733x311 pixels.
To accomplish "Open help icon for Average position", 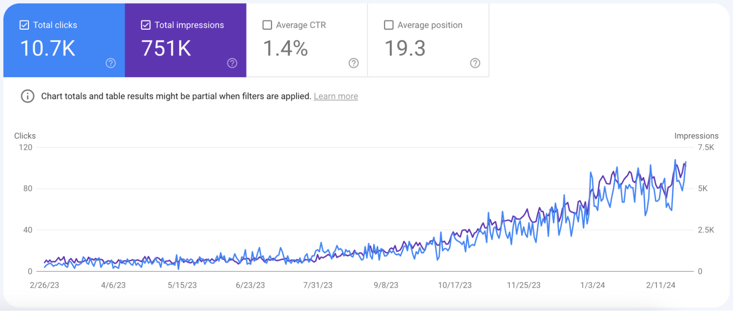I will pyautogui.click(x=475, y=63).
